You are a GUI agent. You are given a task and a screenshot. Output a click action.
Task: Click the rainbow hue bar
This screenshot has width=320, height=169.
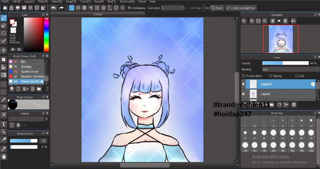coord(47,34)
